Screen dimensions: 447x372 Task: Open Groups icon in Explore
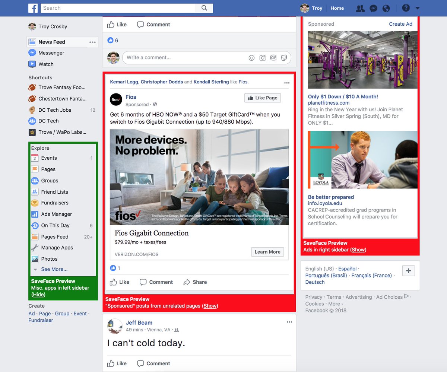point(35,181)
